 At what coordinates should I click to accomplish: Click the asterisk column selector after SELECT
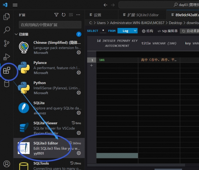click(x=103, y=31)
